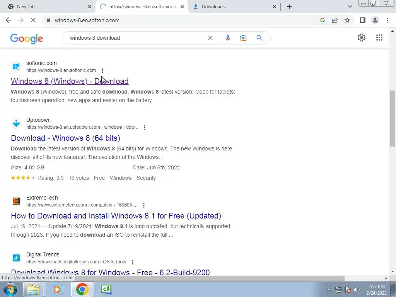Close the Downloads tab
This screenshot has width=396, height=297.
[275, 7]
